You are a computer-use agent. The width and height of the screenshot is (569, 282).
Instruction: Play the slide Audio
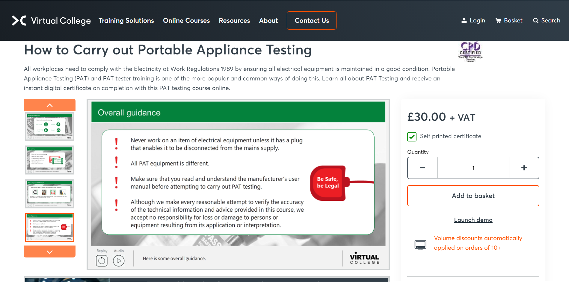click(x=119, y=261)
